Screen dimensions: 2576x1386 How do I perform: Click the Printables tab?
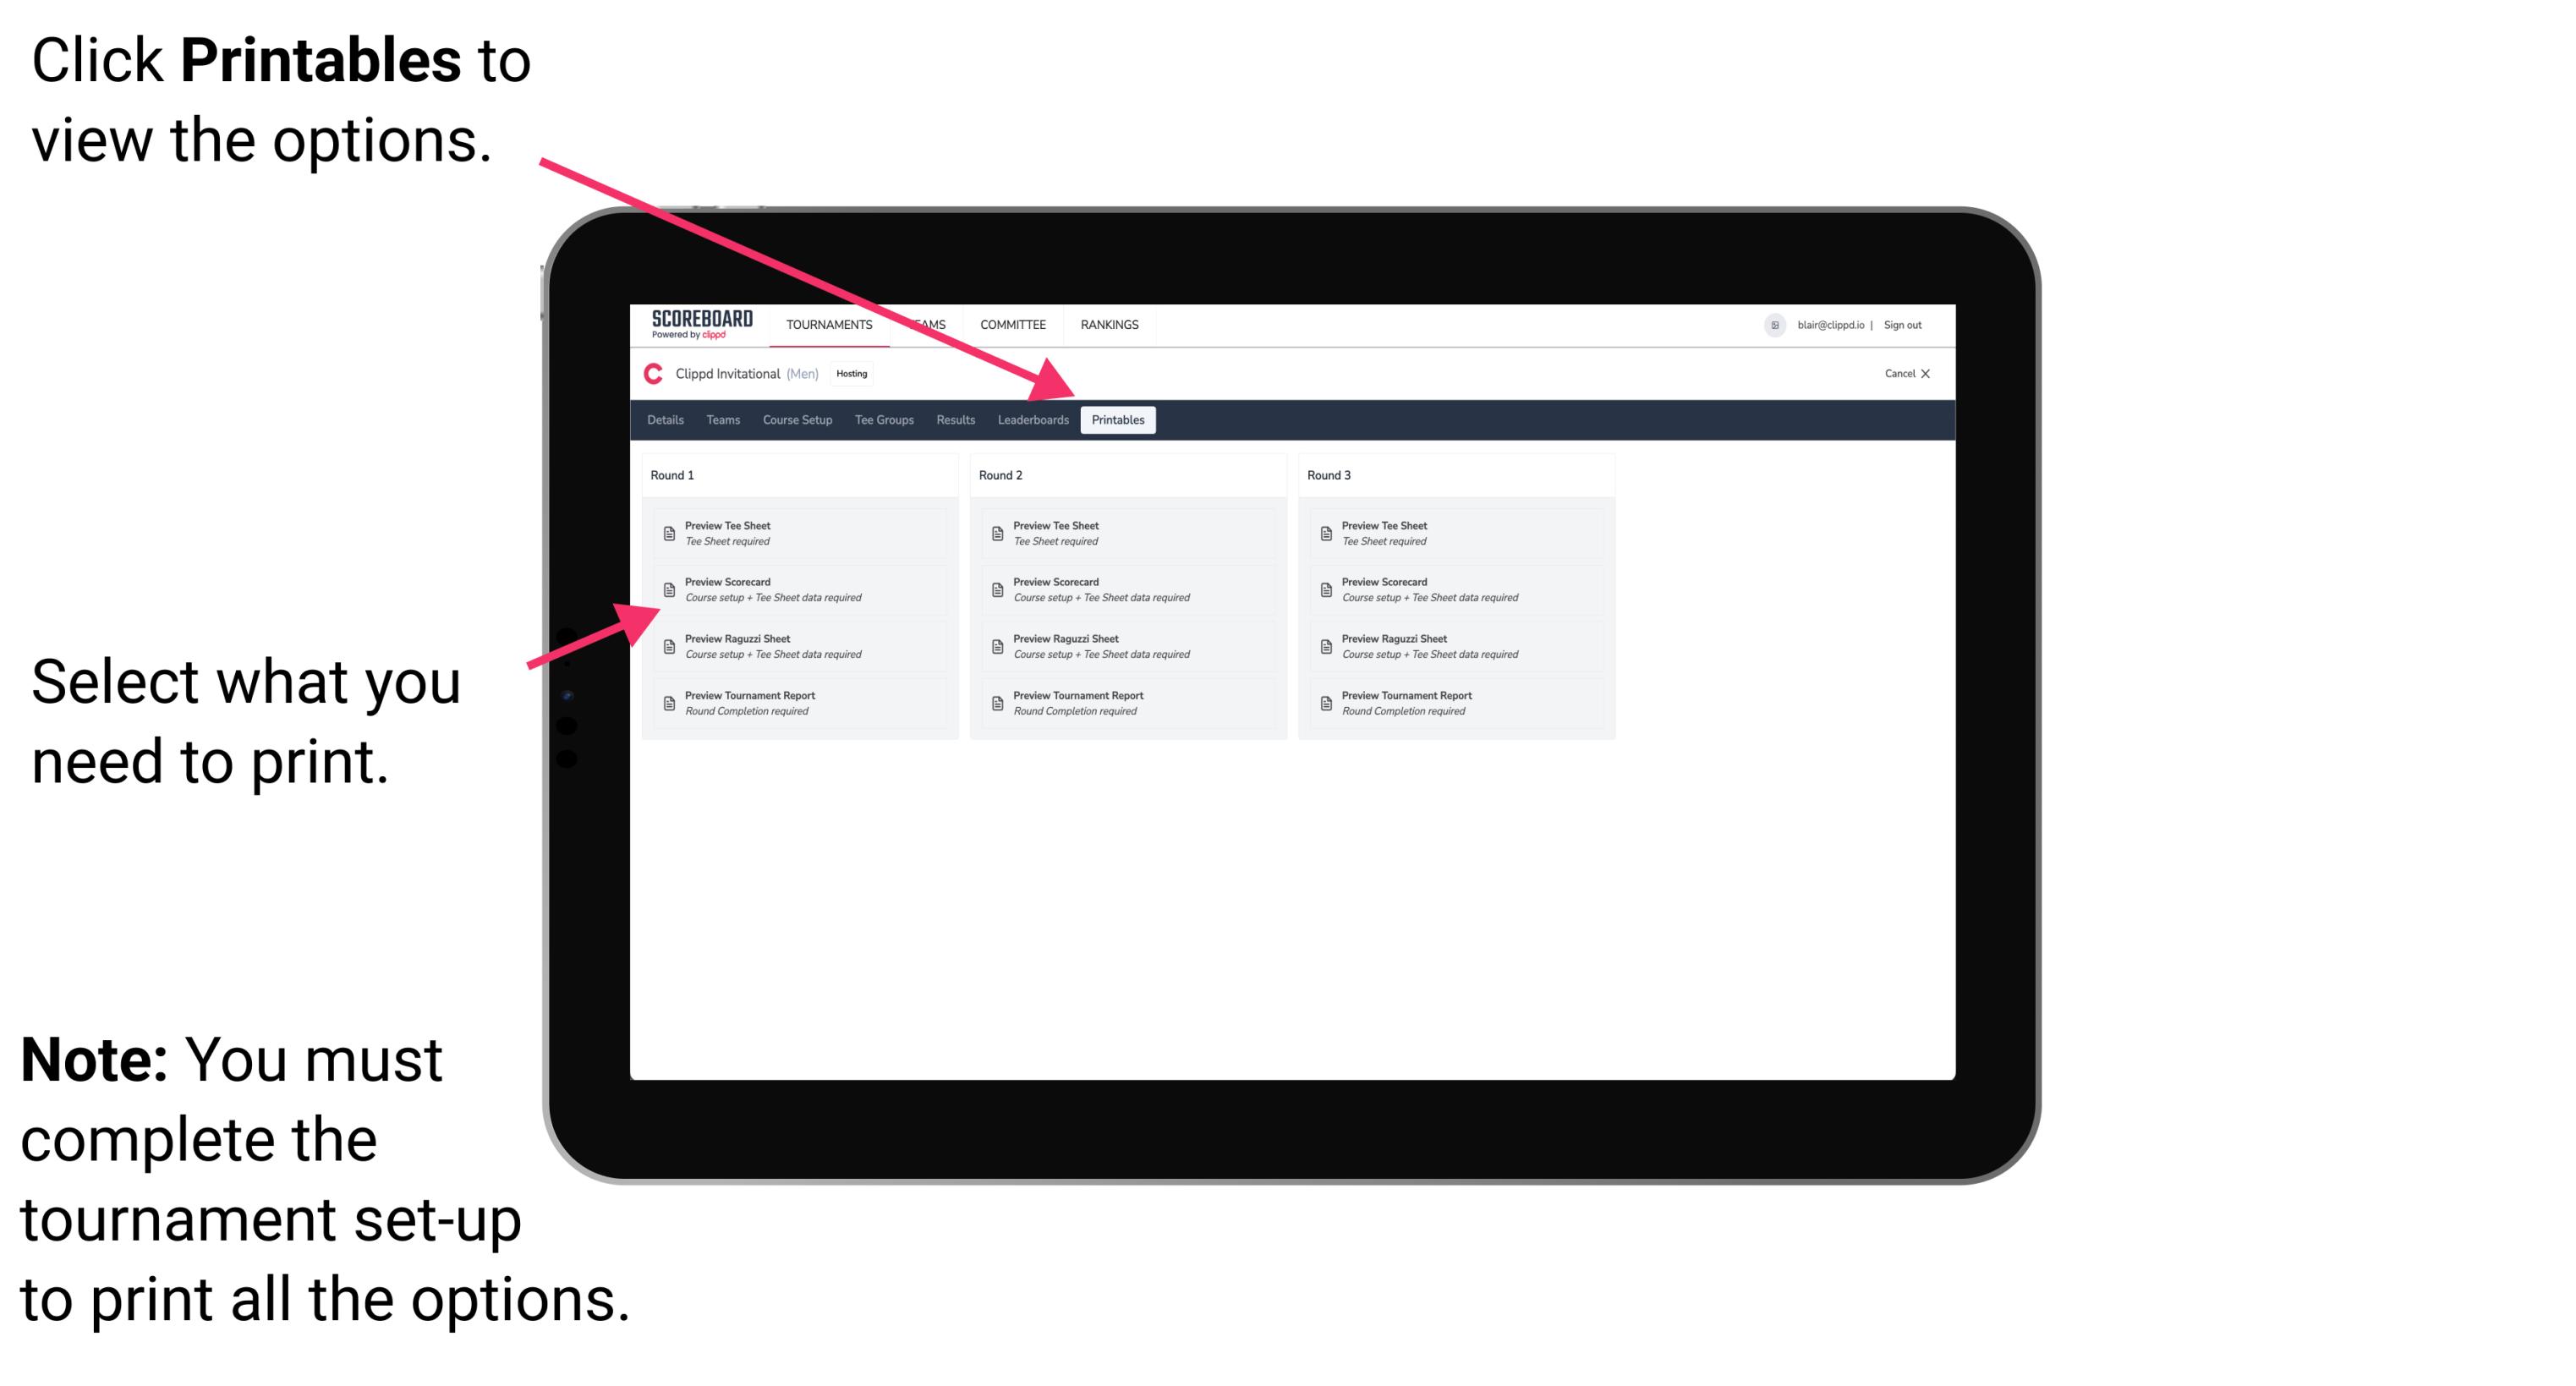tap(1118, 420)
